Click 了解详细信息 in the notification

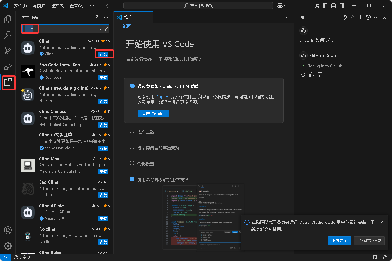[x=369, y=241]
